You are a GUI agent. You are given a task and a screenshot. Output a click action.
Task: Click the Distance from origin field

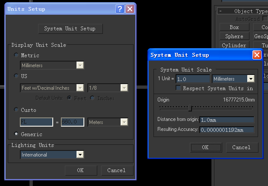(x=227, y=120)
